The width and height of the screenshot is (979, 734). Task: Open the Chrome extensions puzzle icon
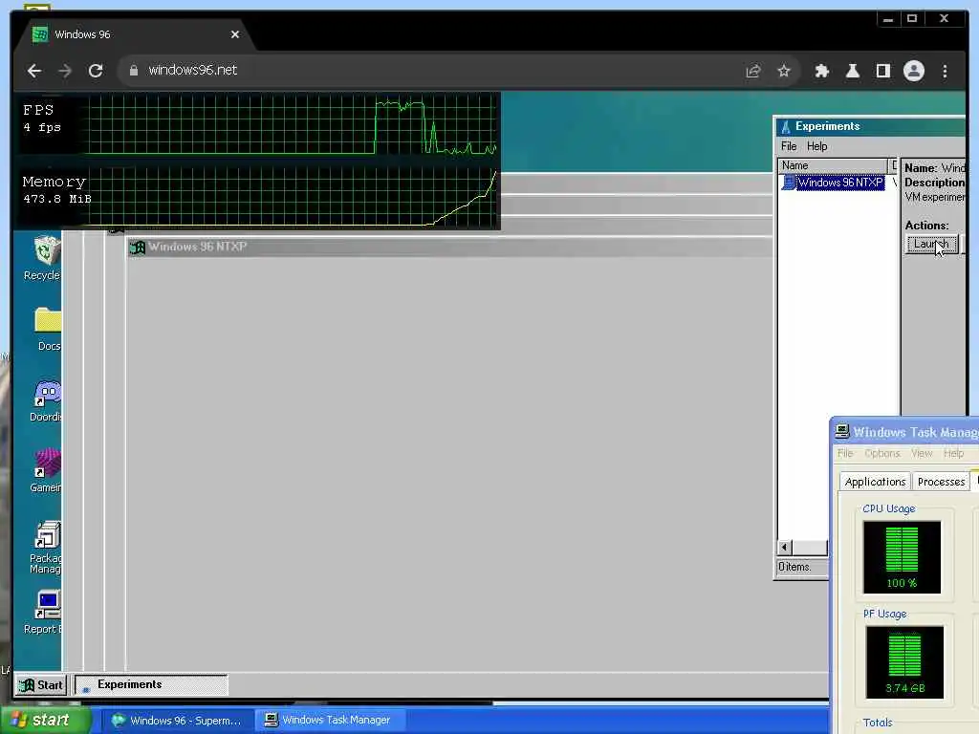tap(821, 71)
